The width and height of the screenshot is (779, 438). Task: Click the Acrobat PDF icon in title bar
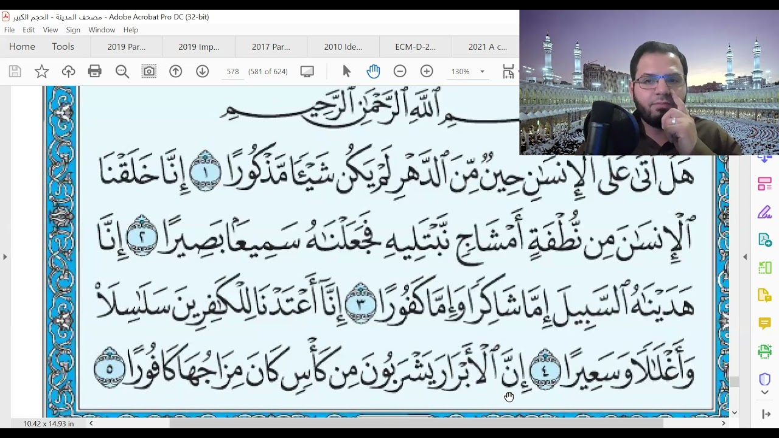(x=5, y=16)
